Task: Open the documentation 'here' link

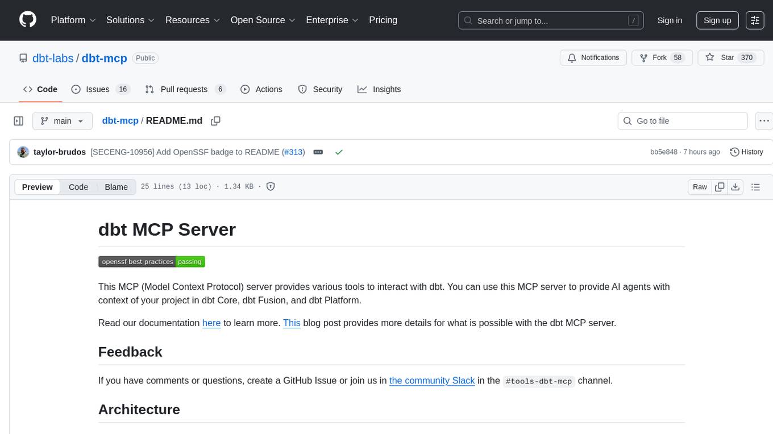Action: (211, 323)
